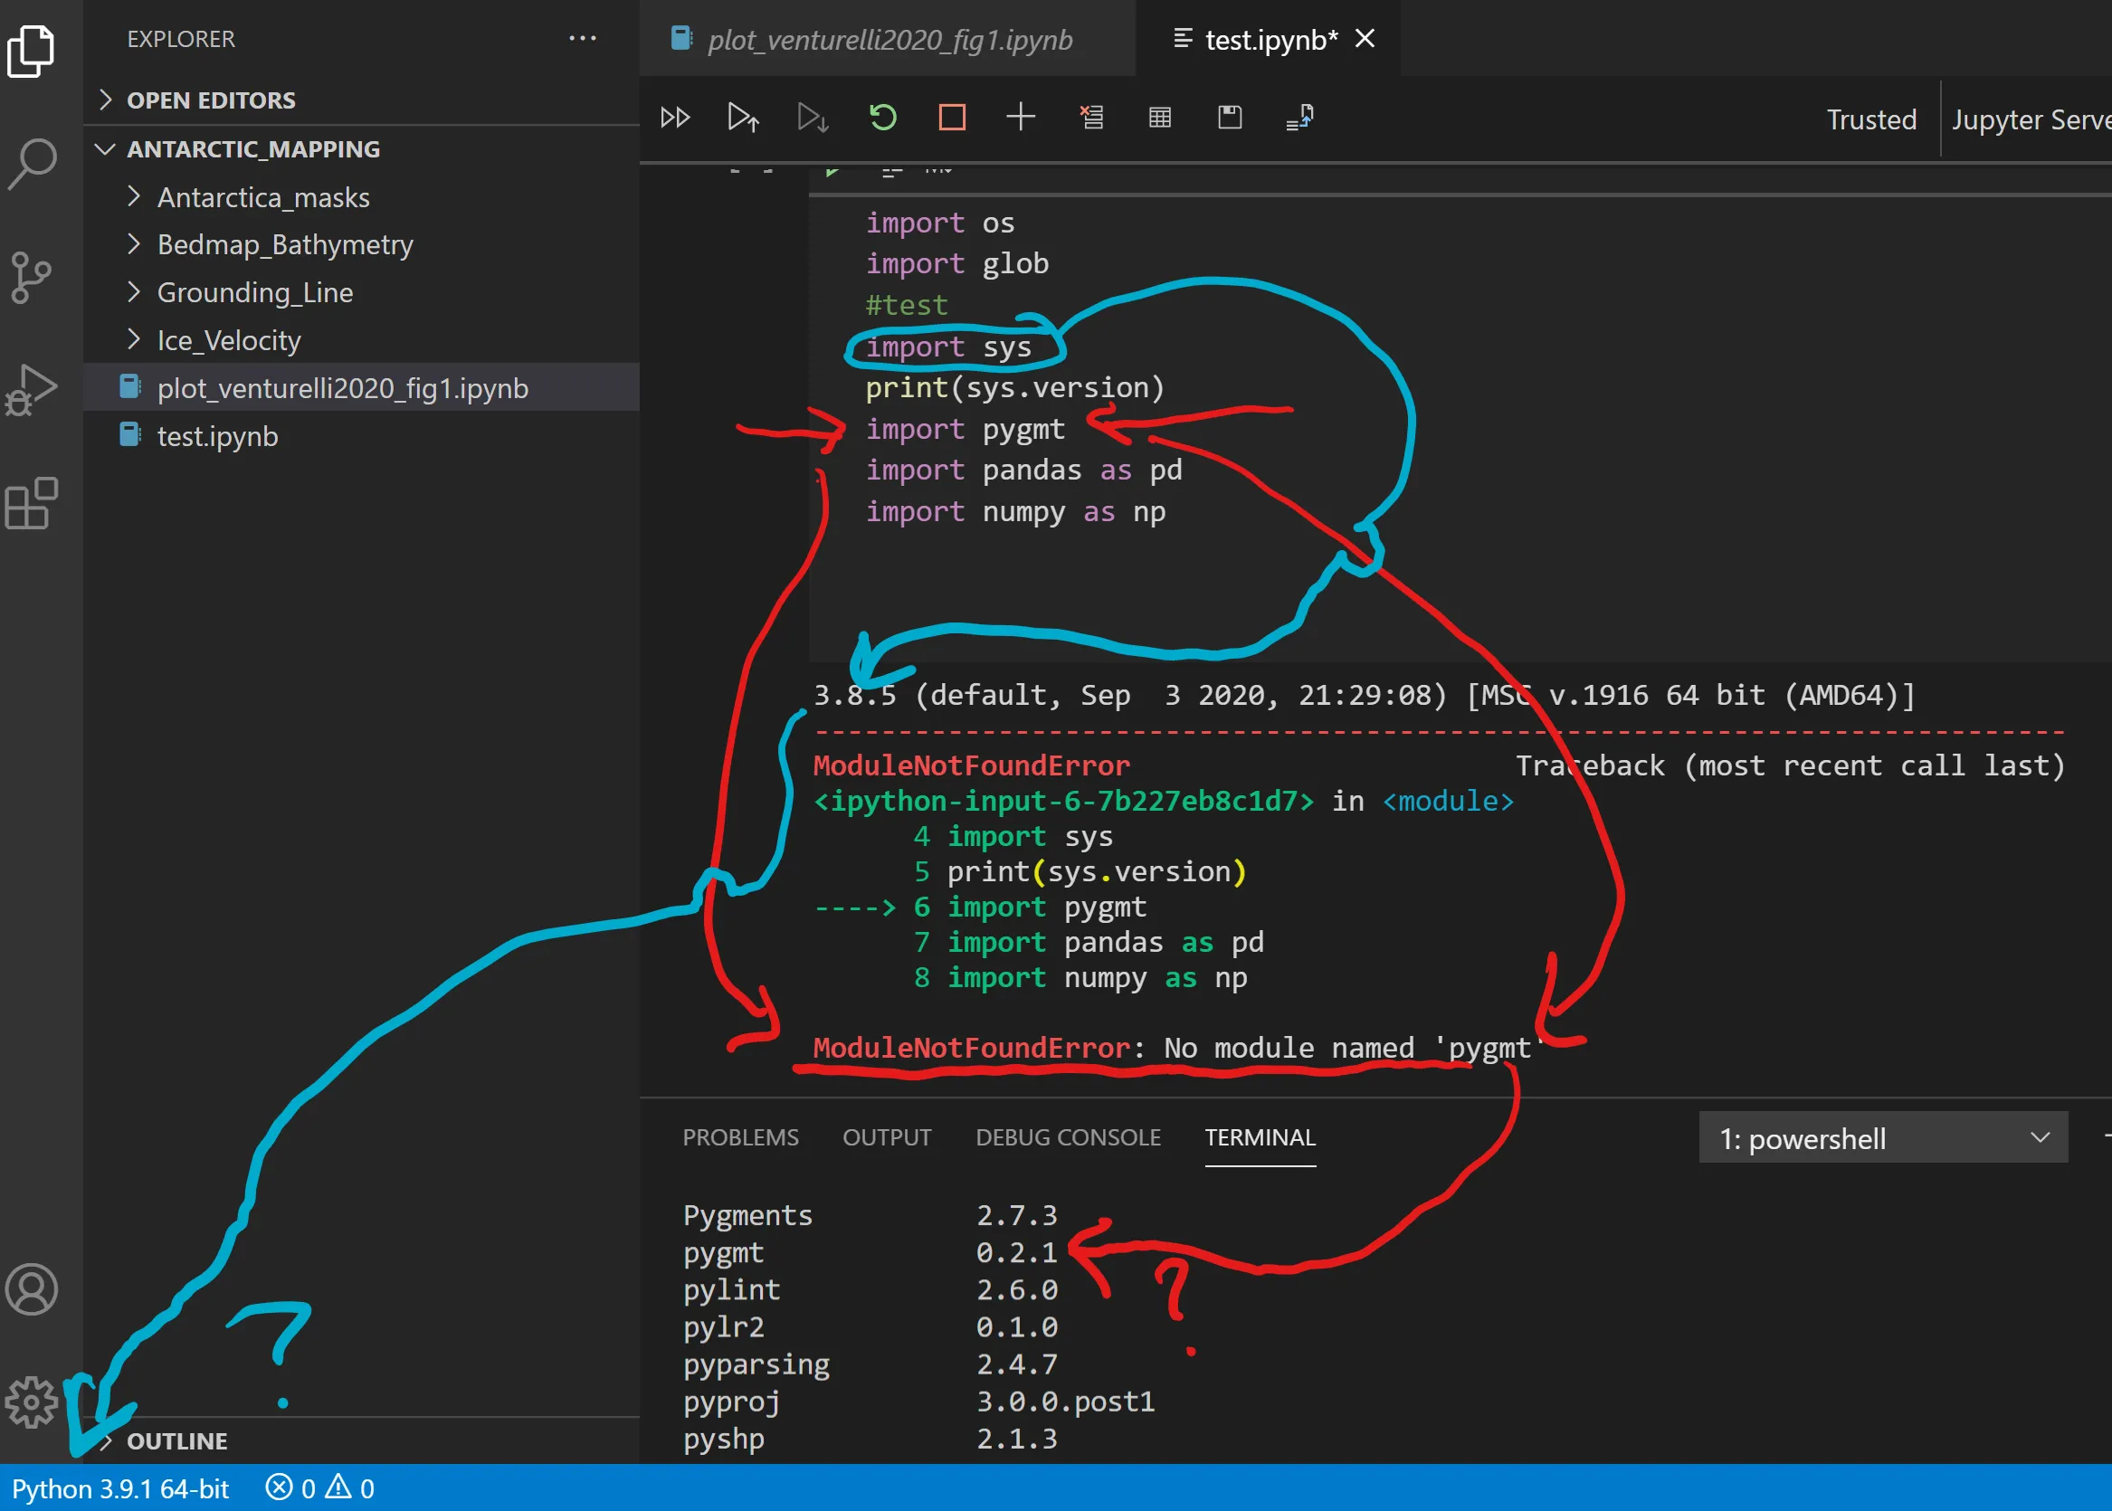This screenshot has width=2112, height=1511.
Task: Interrupt the kernel with the stop square
Action: click(952, 118)
